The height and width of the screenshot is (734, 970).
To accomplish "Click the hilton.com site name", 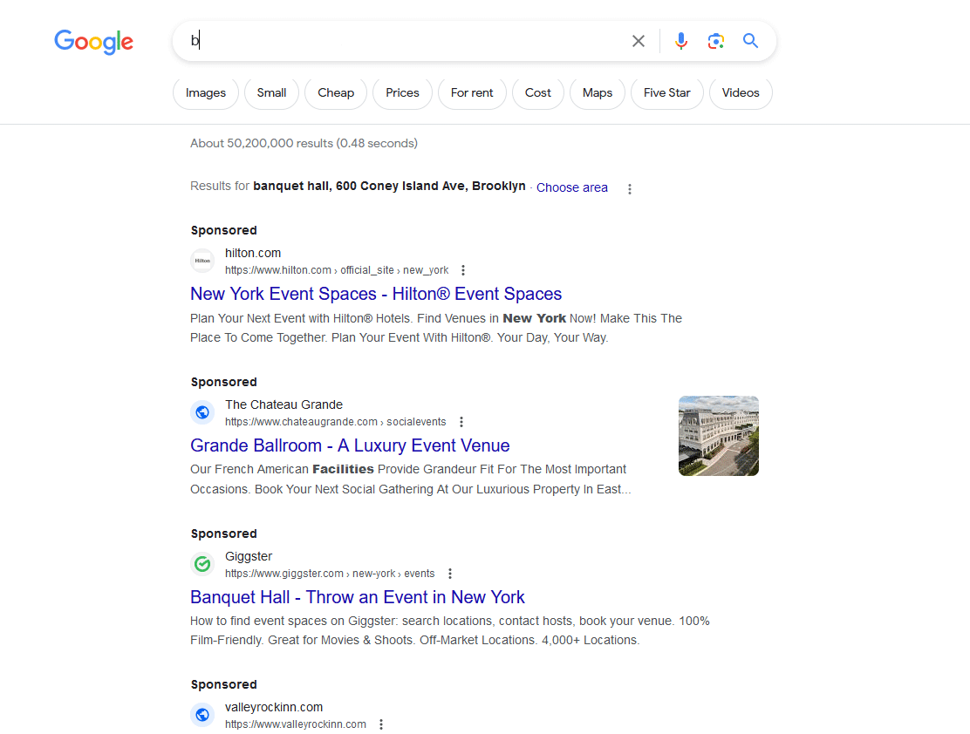I will pos(253,253).
